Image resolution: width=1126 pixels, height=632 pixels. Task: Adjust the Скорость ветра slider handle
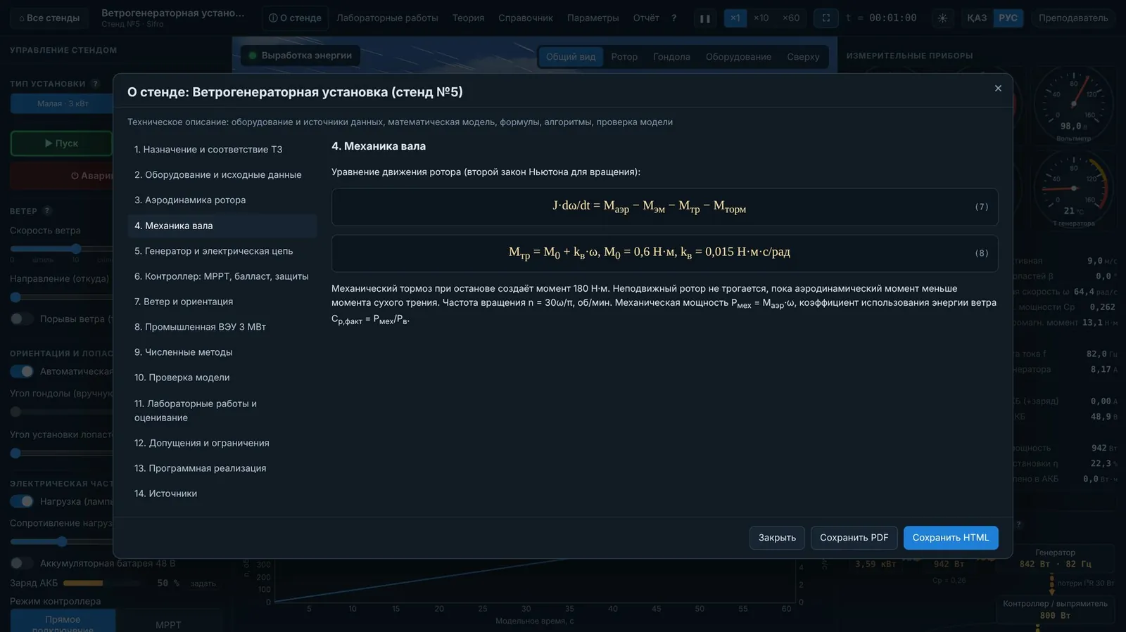click(x=76, y=249)
